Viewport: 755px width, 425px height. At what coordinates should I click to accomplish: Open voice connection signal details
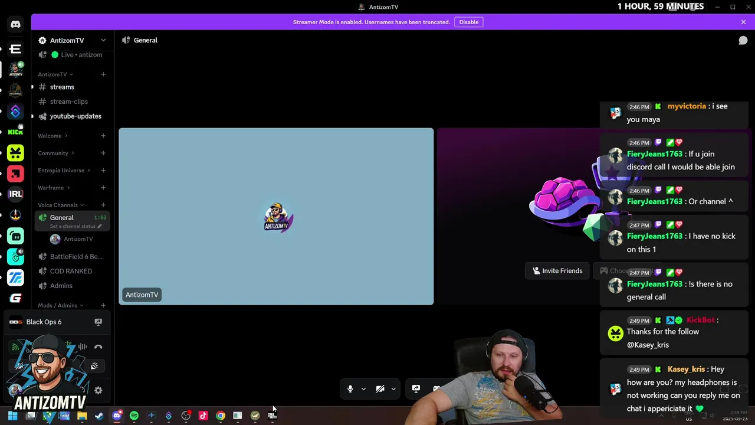(15, 347)
